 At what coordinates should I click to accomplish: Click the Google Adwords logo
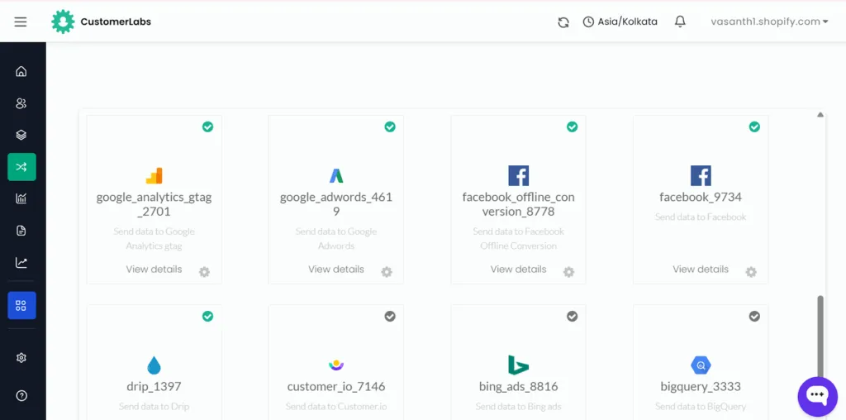pos(336,176)
